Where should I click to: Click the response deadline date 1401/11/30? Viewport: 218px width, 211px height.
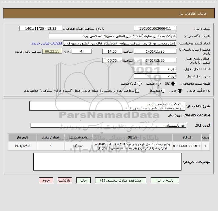(x=155, y=51)
